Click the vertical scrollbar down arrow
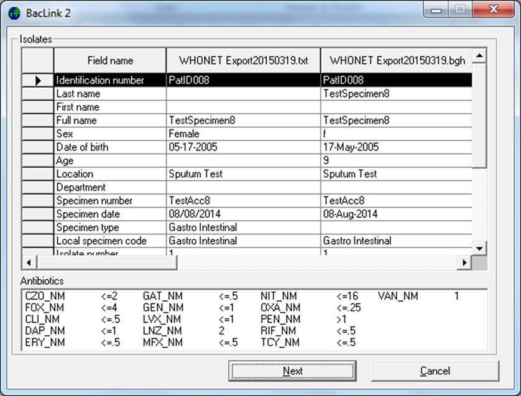This screenshot has width=521, height=396. [479, 248]
